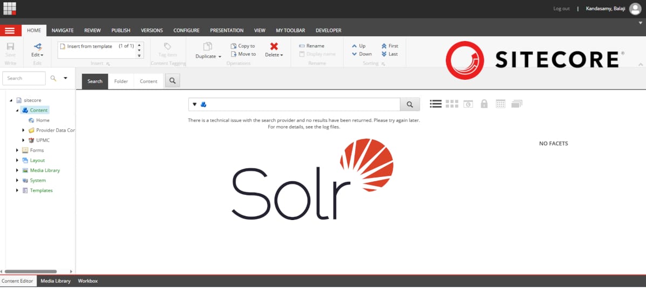Click the content tree horizontal scrollbar
The image size is (646, 288).
tap(31, 271)
